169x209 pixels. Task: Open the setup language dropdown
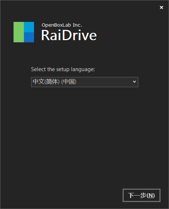click(x=84, y=82)
